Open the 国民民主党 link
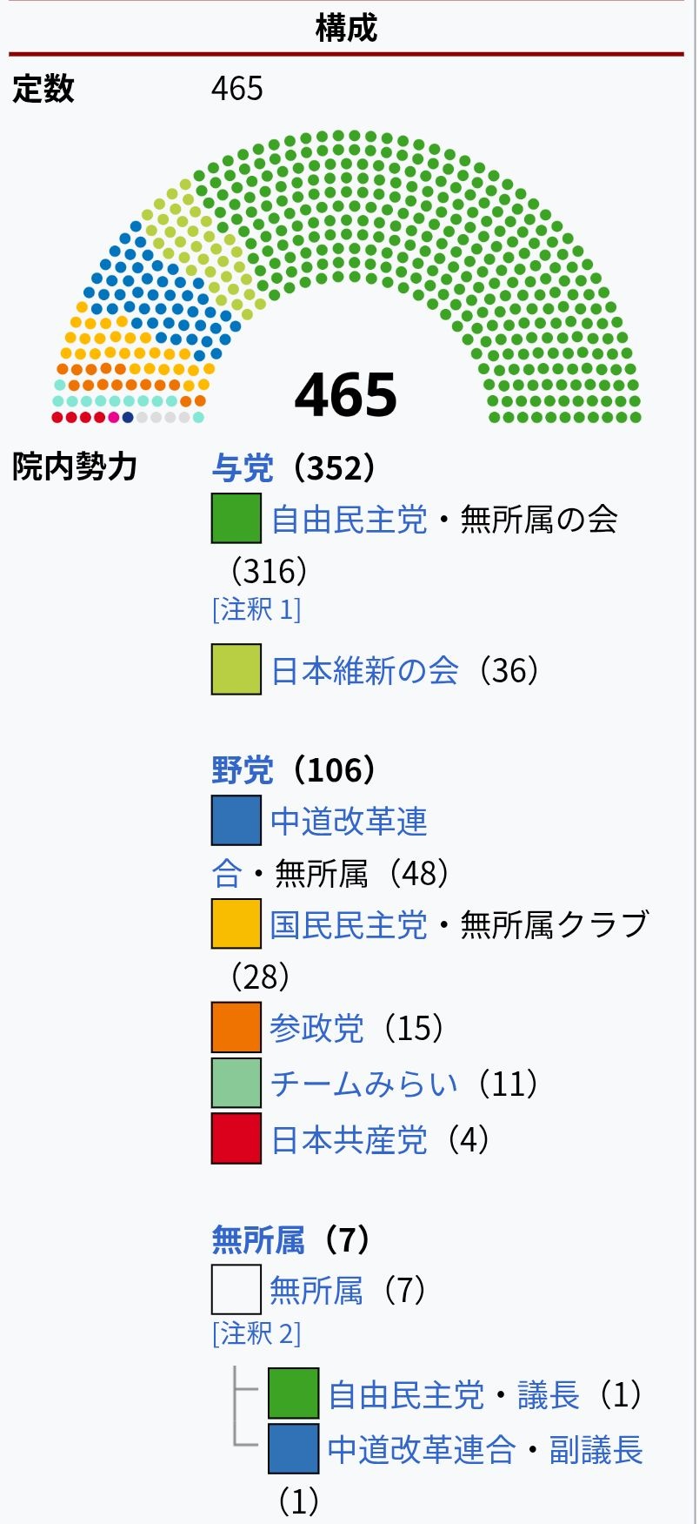699x1524 pixels. (x=349, y=924)
